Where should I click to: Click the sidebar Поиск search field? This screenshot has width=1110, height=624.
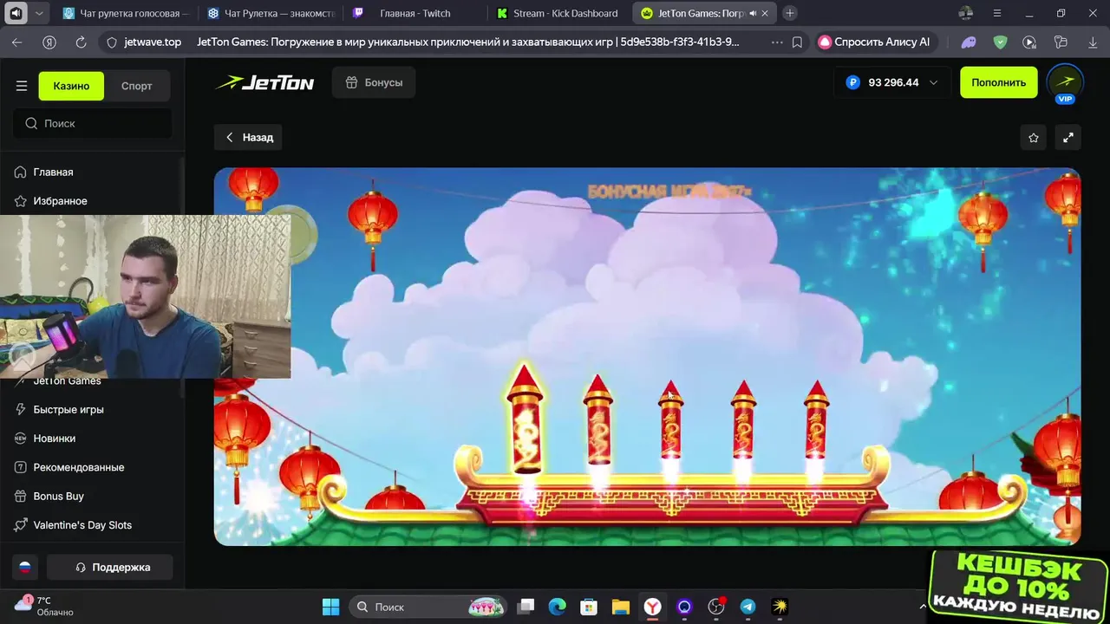(x=93, y=123)
